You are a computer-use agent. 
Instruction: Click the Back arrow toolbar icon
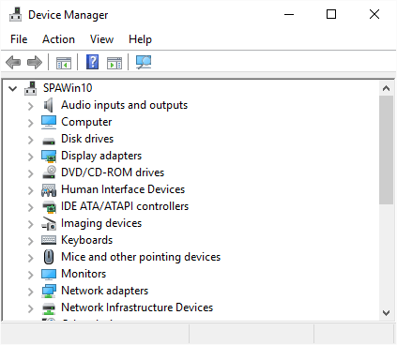click(13, 62)
